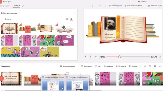The image size is (163, 91).
Task: Open Фоновая музыка background music
Action: point(115,6)
